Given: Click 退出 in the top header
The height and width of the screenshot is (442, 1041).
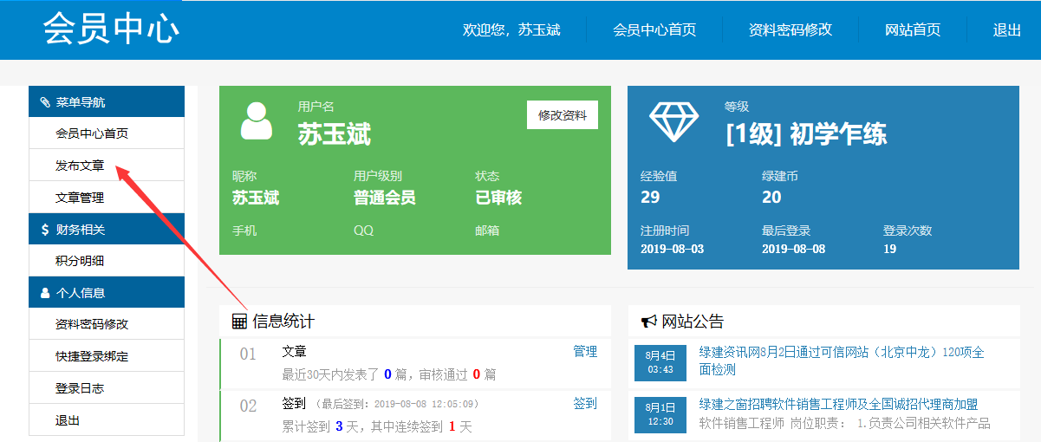Looking at the screenshot, I should (1006, 29).
